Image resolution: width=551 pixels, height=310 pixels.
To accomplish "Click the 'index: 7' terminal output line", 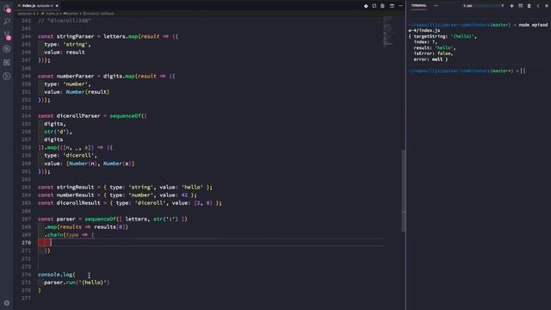I will tap(424, 42).
